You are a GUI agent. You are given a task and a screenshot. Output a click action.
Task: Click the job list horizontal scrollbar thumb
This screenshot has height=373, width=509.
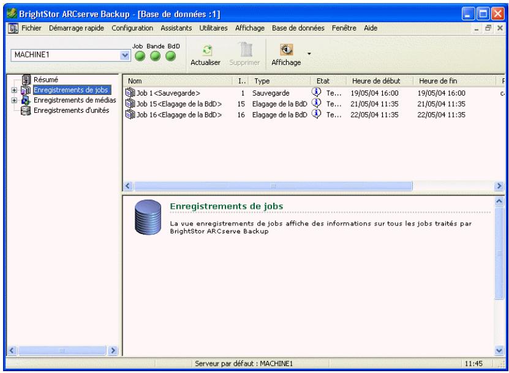[273, 186]
